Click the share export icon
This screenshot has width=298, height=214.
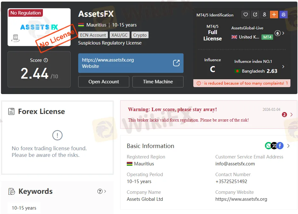[255, 15]
